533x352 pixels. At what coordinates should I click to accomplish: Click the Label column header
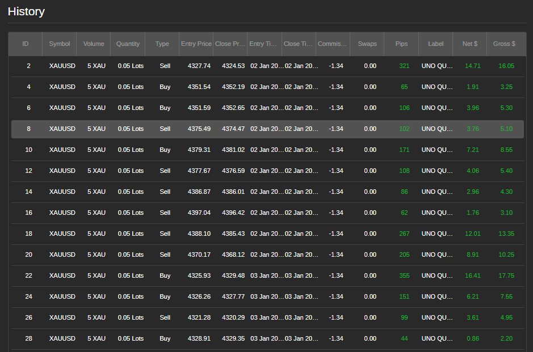436,44
